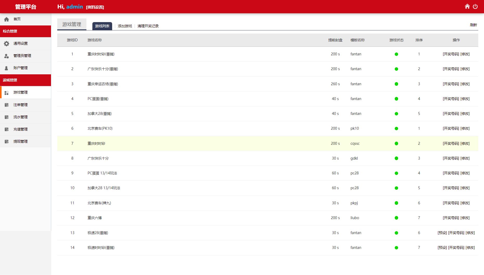The height and width of the screenshot is (275, 484).
Task: Open 管理员管理 in the sidebar
Action: point(26,56)
